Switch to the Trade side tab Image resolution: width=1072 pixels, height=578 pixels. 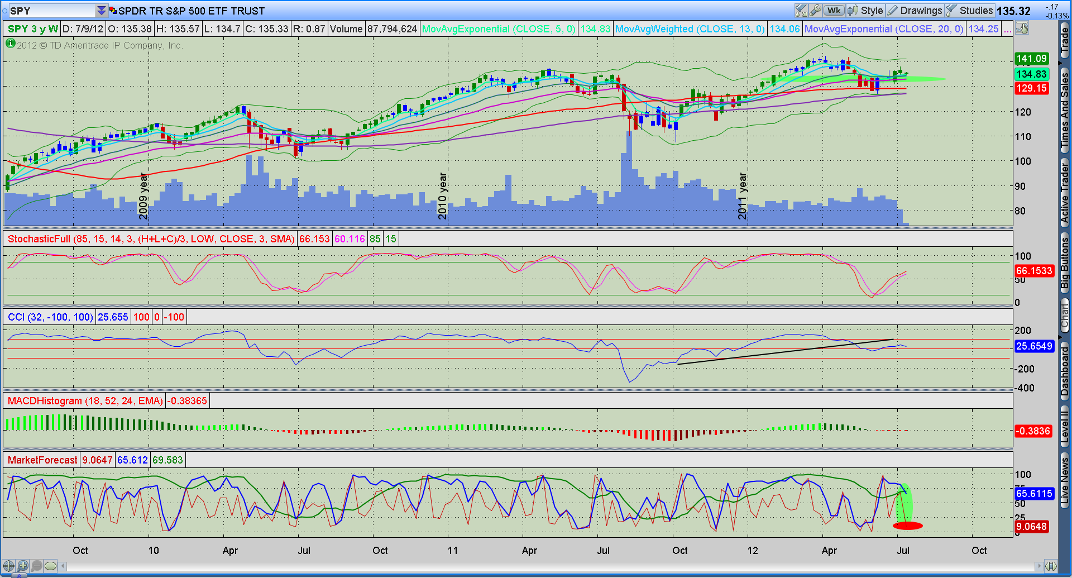coord(1065,41)
